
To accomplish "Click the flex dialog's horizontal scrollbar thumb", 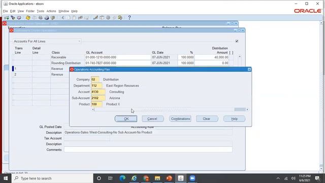I will coord(240,109).
